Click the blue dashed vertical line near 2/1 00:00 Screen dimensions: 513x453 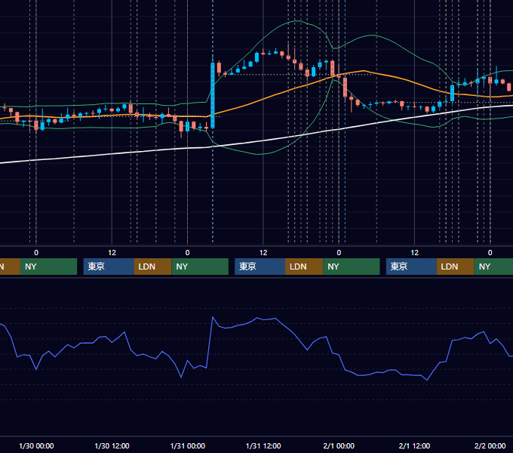pyautogui.click(x=346, y=121)
